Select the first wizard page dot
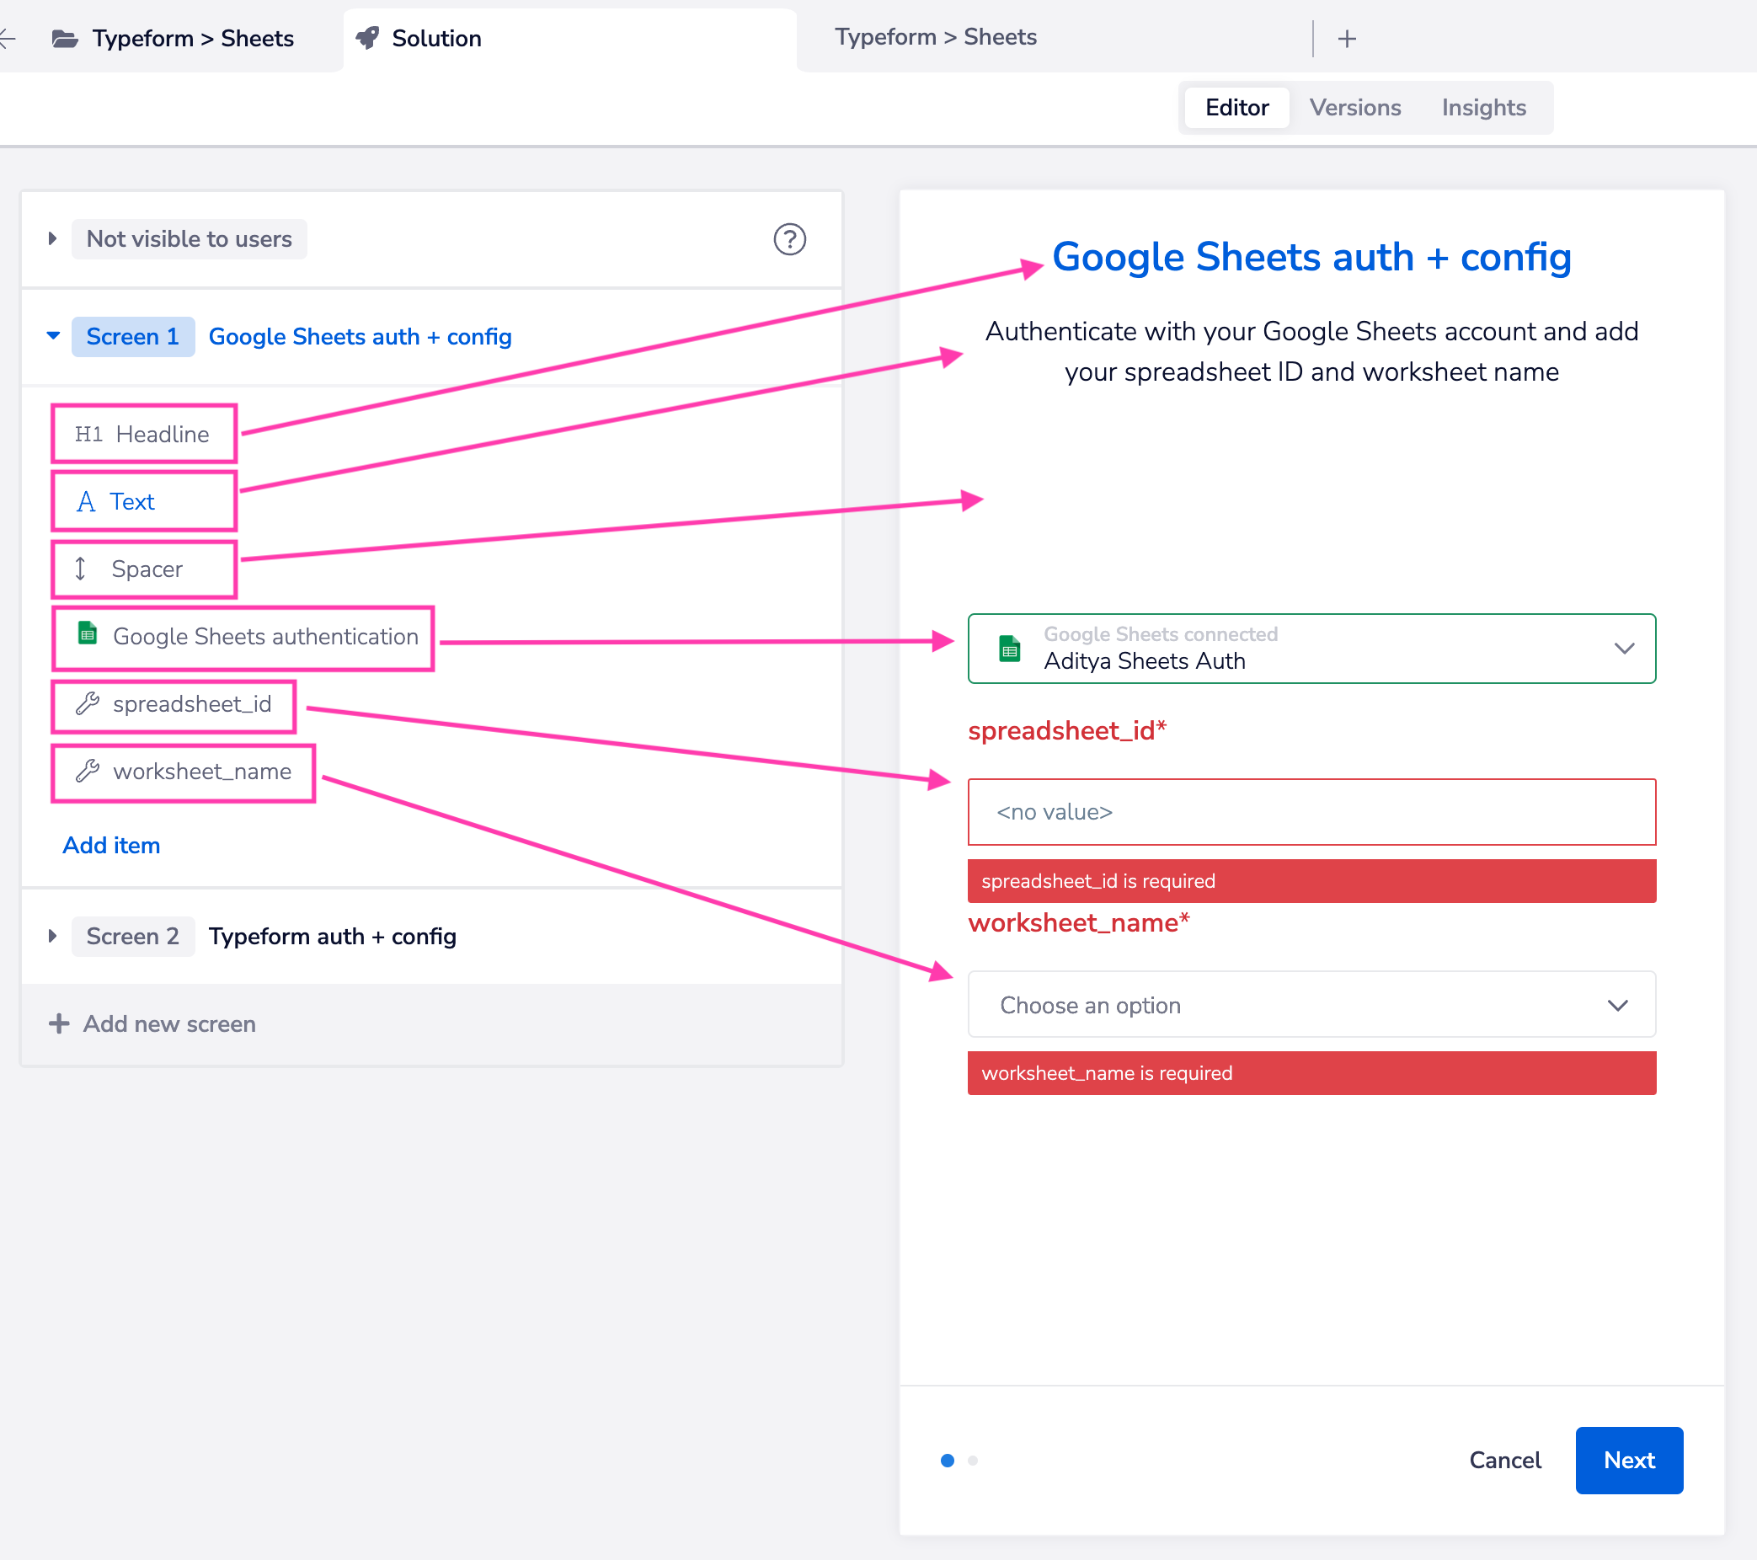 tap(948, 1461)
